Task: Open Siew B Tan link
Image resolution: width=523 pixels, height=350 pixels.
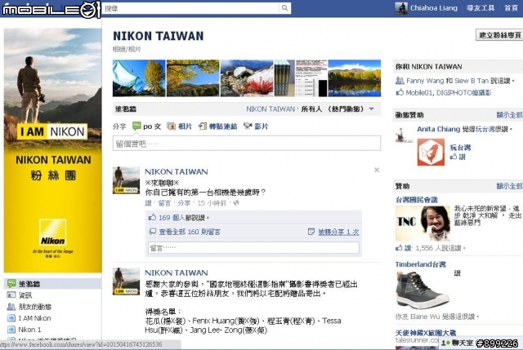Action: 472,81
